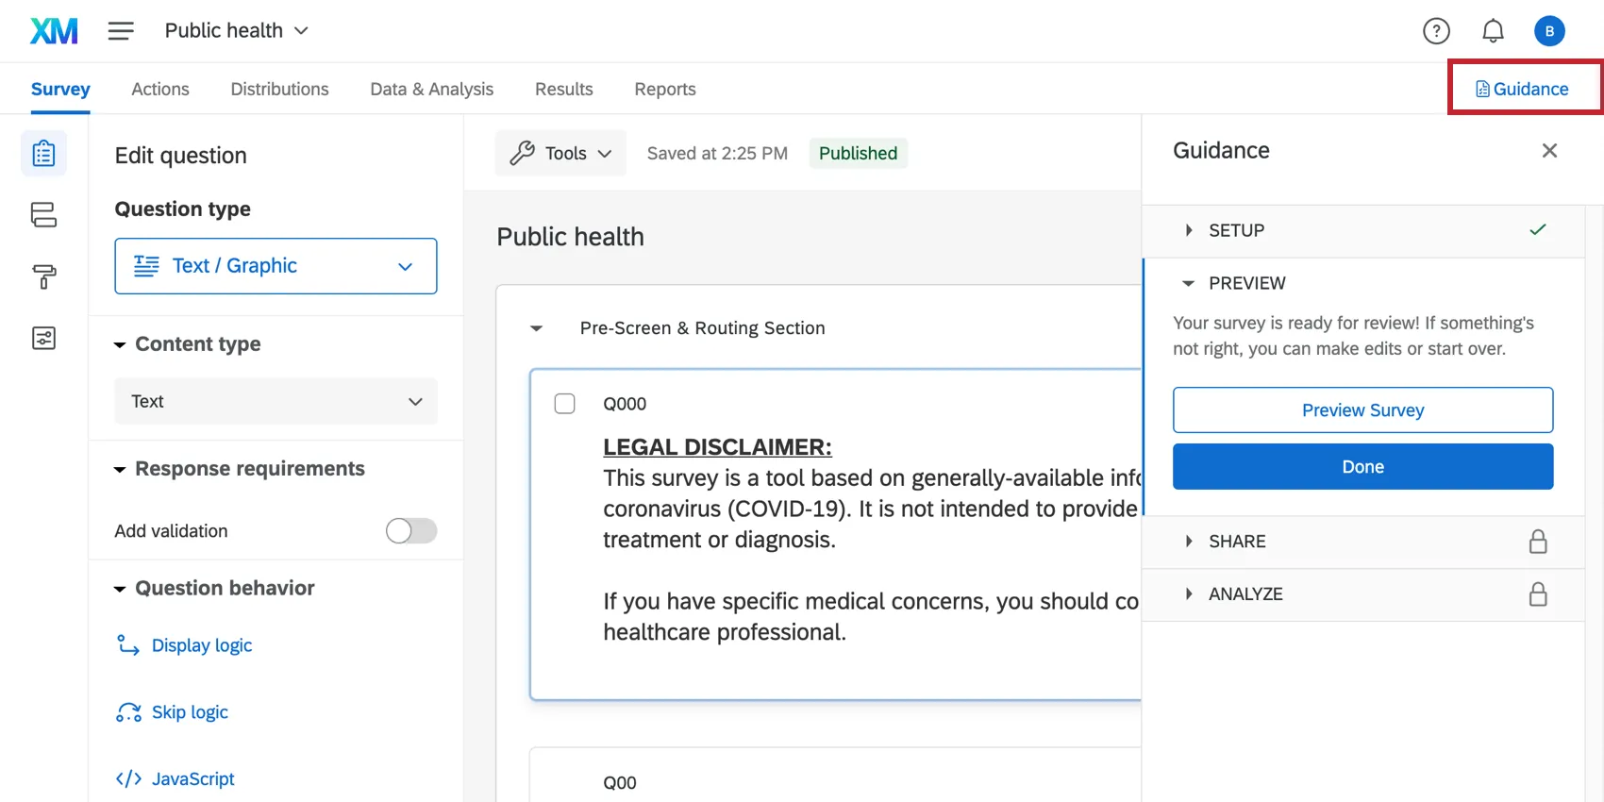Open the Survey flow sidebar icon
The height and width of the screenshot is (802, 1604).
tap(43, 215)
